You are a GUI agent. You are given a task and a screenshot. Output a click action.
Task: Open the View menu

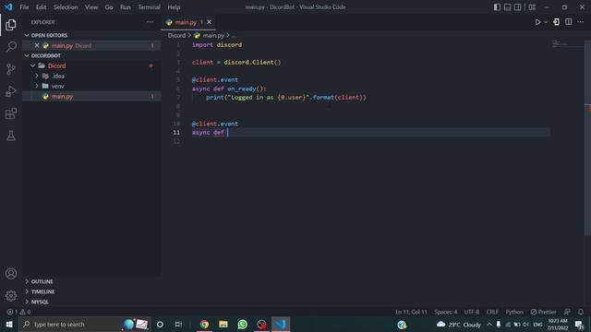91,7
